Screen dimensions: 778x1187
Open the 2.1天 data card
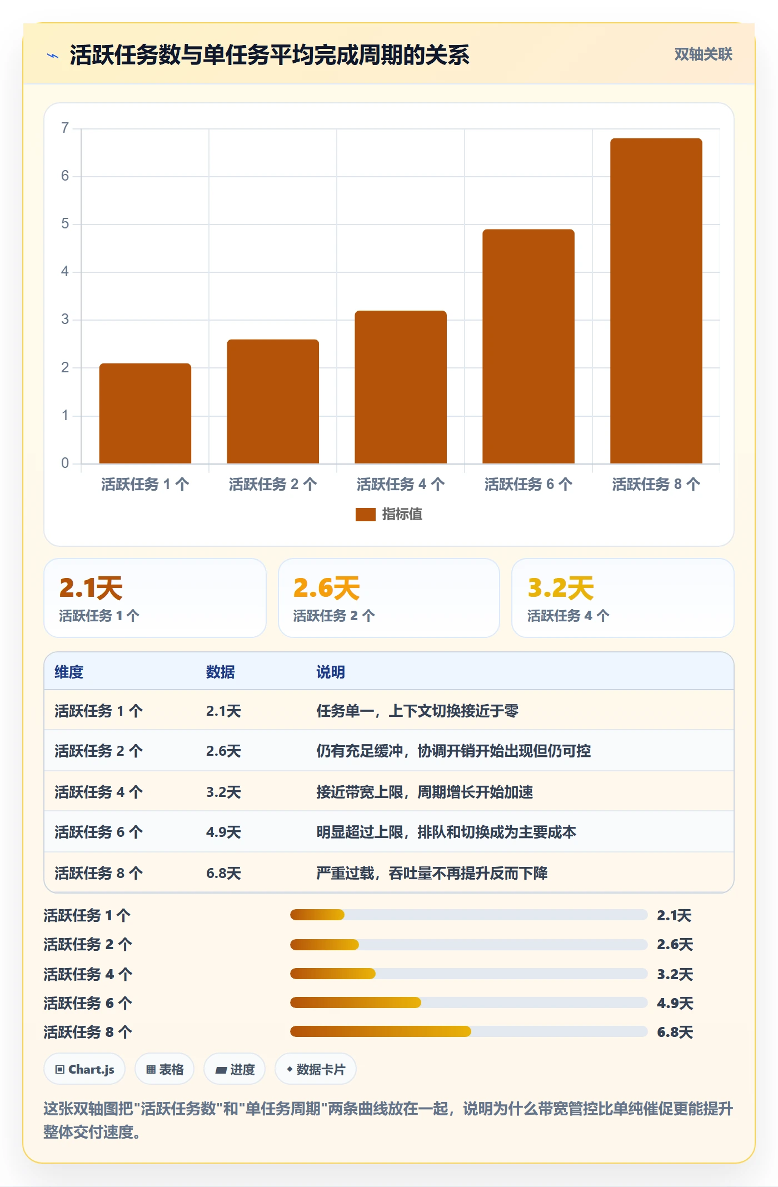coord(155,598)
